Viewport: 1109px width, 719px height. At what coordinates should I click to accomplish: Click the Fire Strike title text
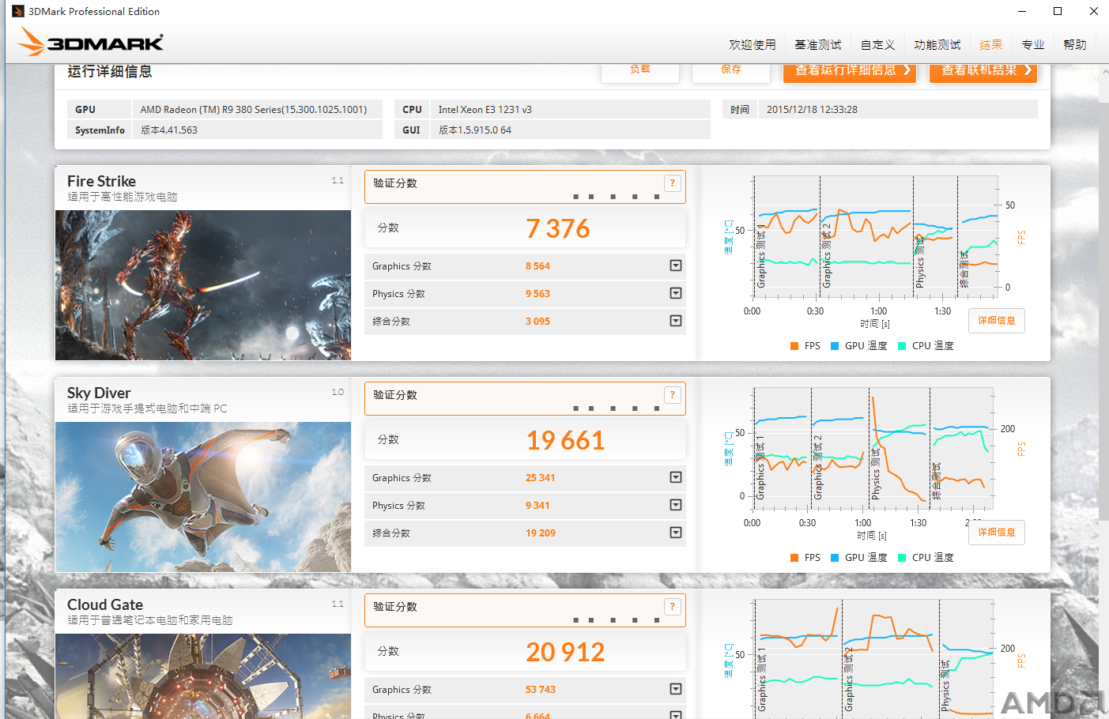[101, 181]
